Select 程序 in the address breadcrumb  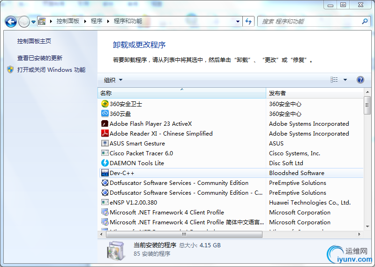tap(97, 21)
